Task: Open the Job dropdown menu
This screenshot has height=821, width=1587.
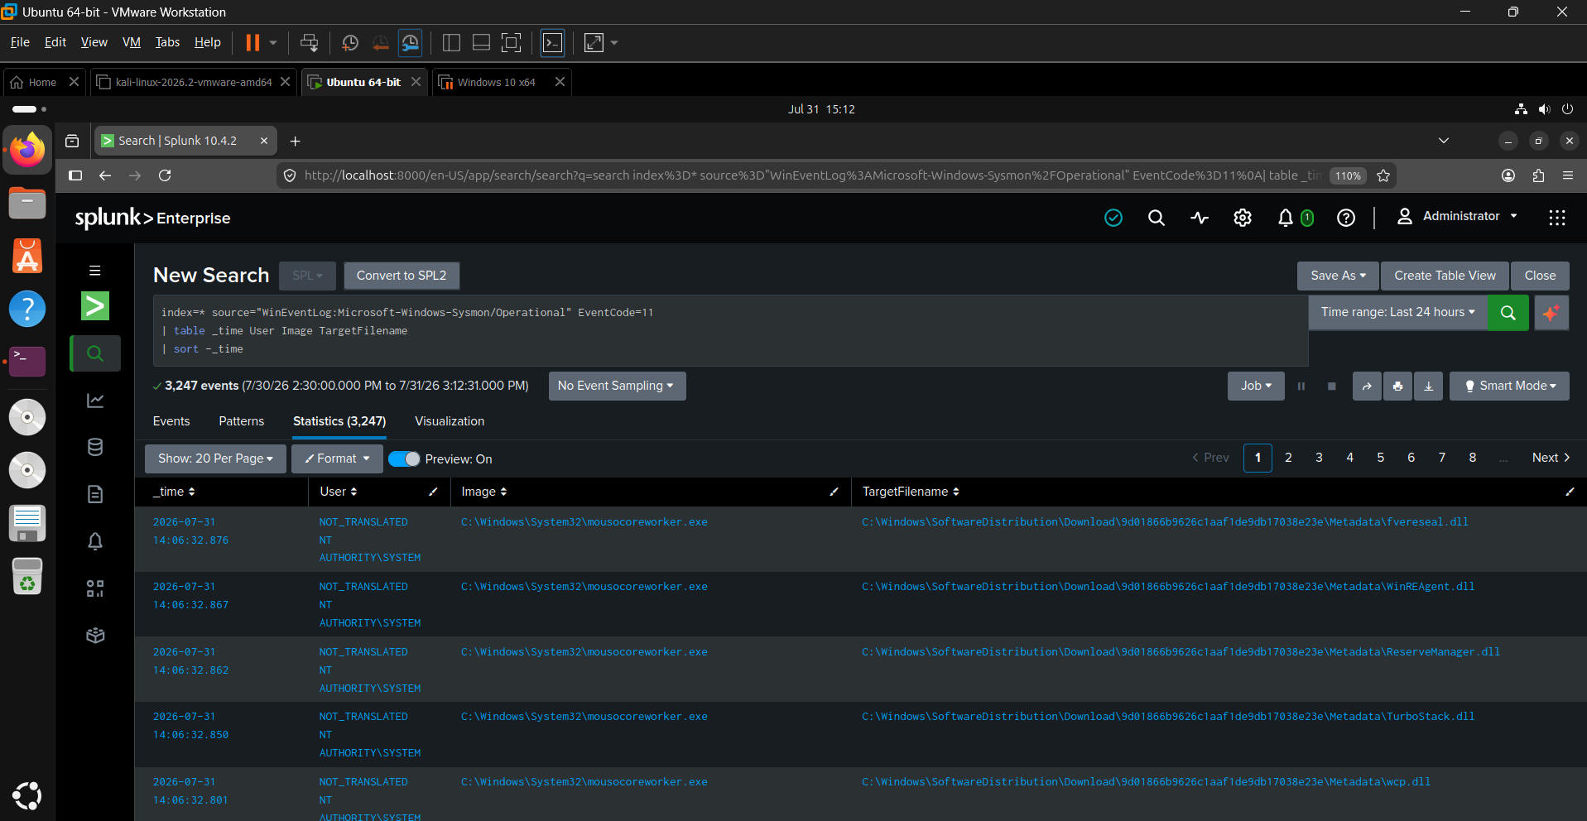Action: tap(1256, 386)
